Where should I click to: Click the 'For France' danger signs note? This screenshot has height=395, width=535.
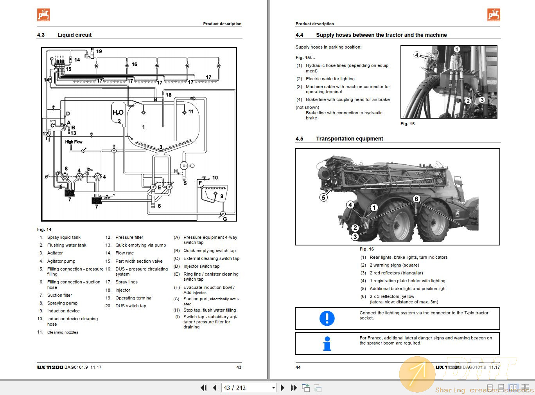[x=426, y=341]
